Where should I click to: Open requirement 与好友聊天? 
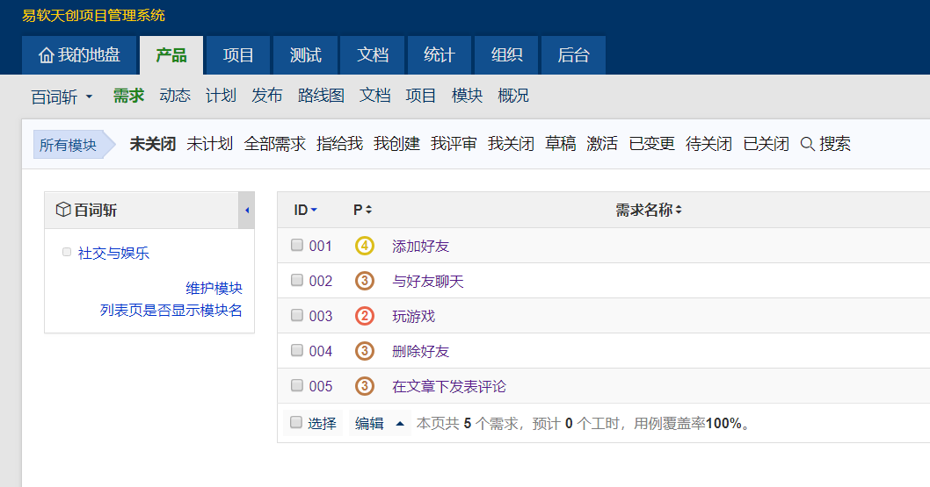[x=427, y=281]
